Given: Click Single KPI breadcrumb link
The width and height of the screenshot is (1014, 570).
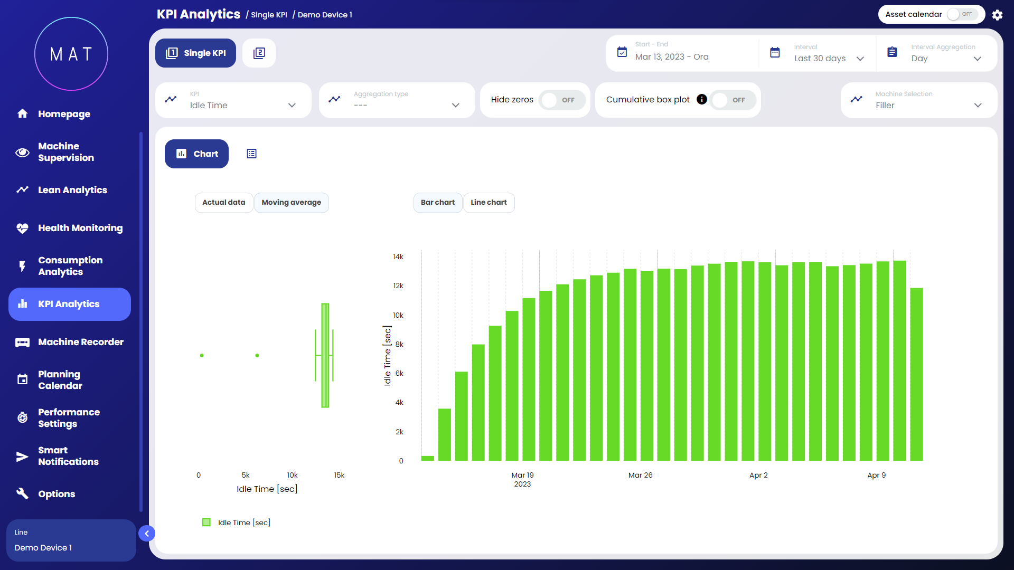Looking at the screenshot, I should (269, 15).
